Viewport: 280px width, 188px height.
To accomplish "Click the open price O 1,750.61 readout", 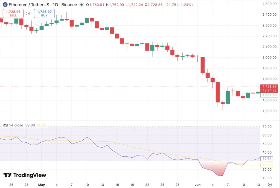I will [x=95, y=5].
